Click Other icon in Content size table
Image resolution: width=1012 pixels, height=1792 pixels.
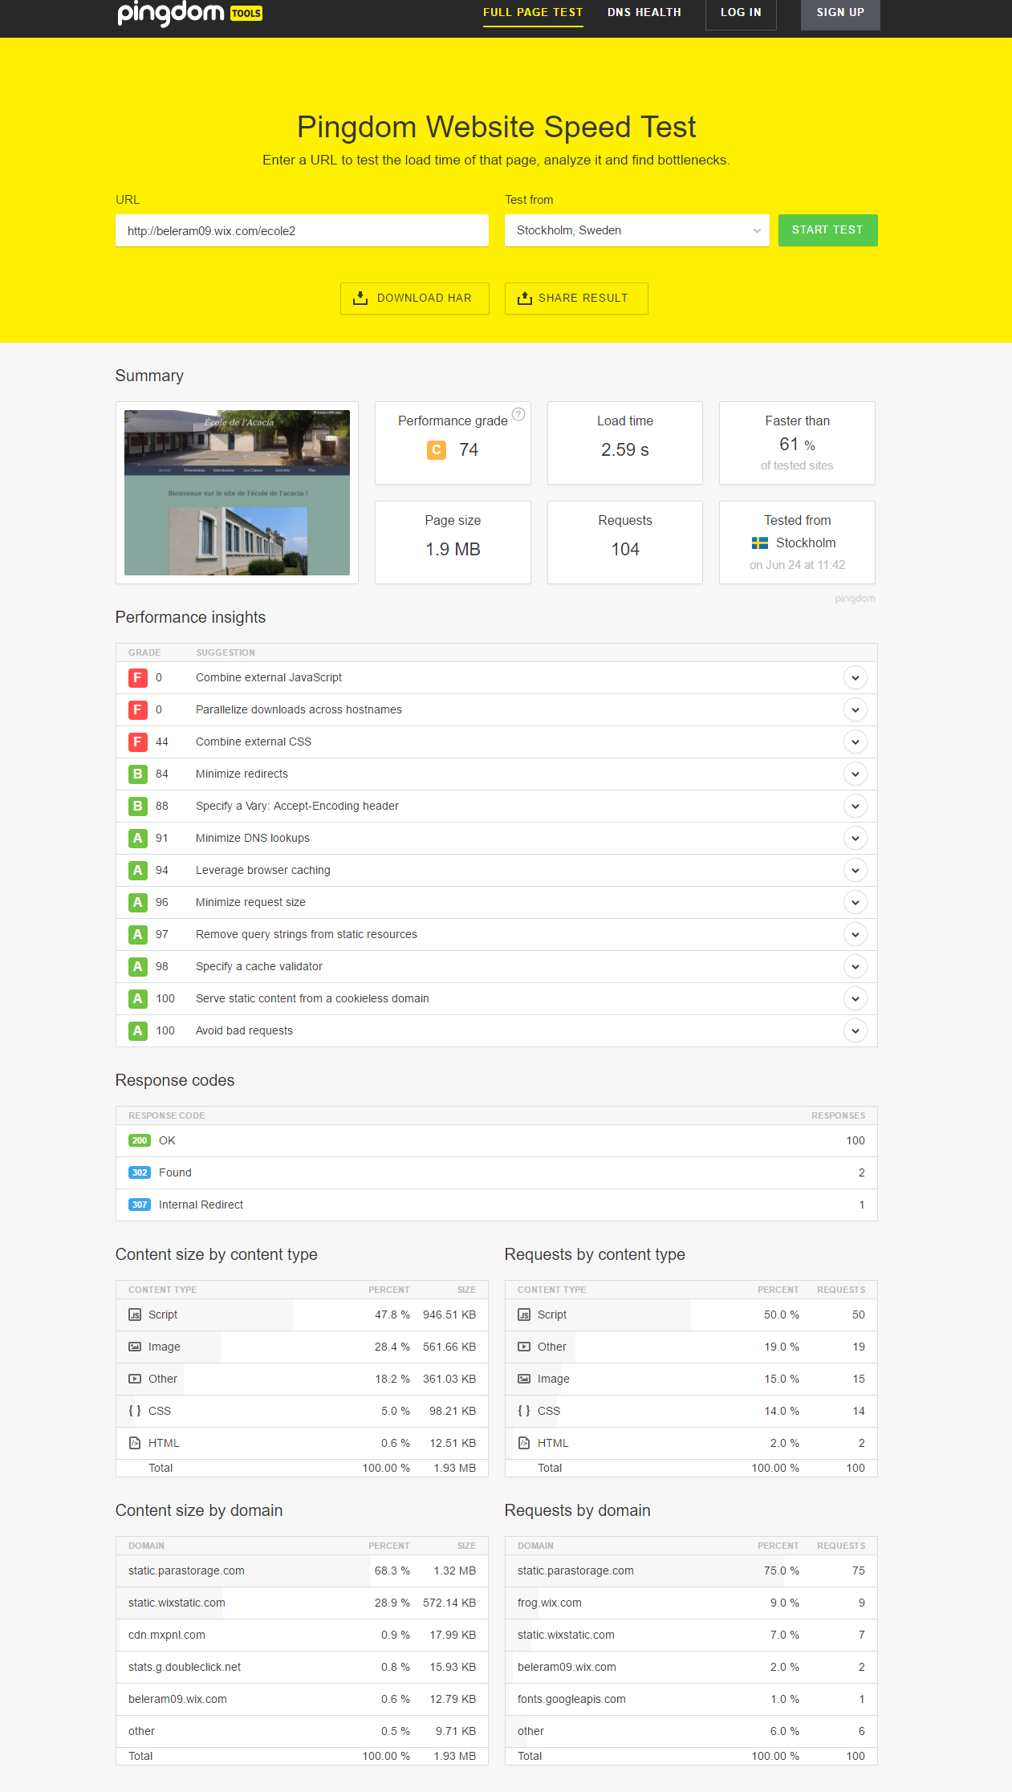pos(135,1379)
